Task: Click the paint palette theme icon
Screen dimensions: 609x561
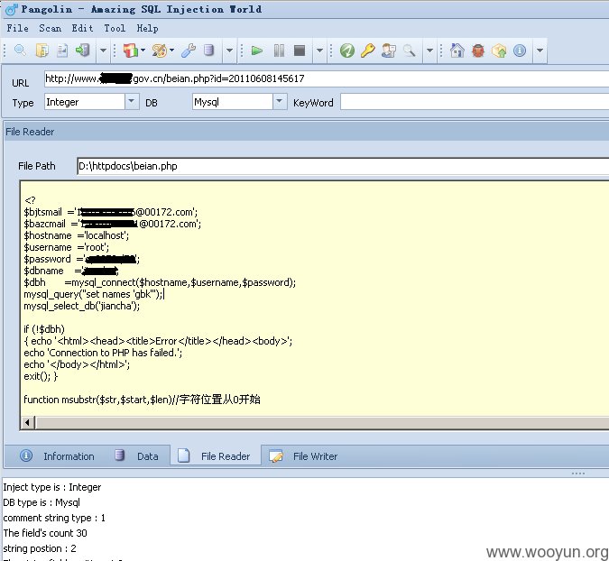Action: [159, 51]
